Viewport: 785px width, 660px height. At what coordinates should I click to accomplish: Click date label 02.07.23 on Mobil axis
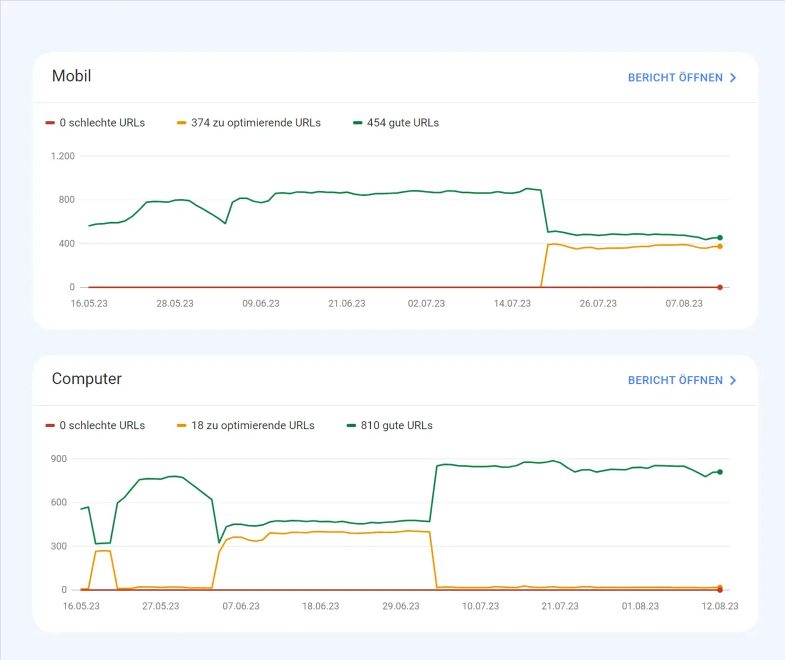(426, 303)
